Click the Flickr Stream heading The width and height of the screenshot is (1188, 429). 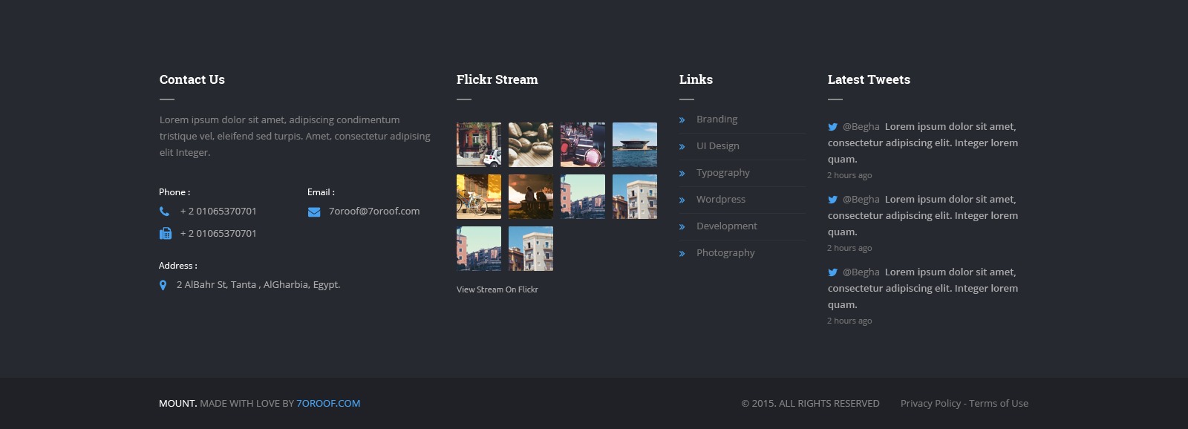497,79
